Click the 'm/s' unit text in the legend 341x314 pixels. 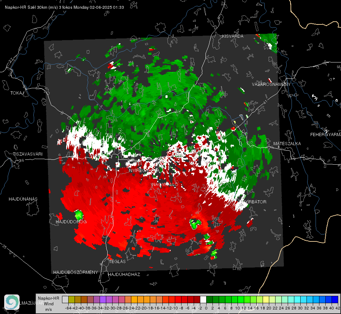click(x=48, y=309)
